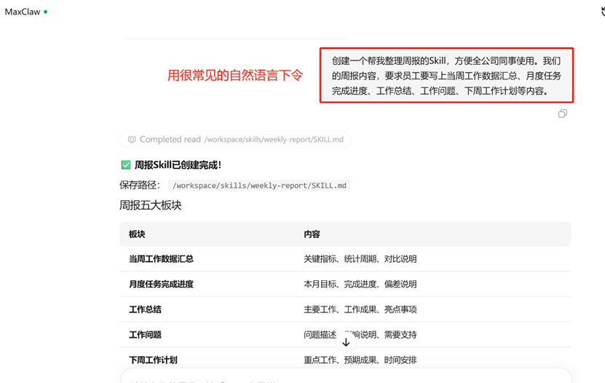This screenshot has height=383, width=605.
Task: Click the icon at the top-right corner
Action: [600, 12]
